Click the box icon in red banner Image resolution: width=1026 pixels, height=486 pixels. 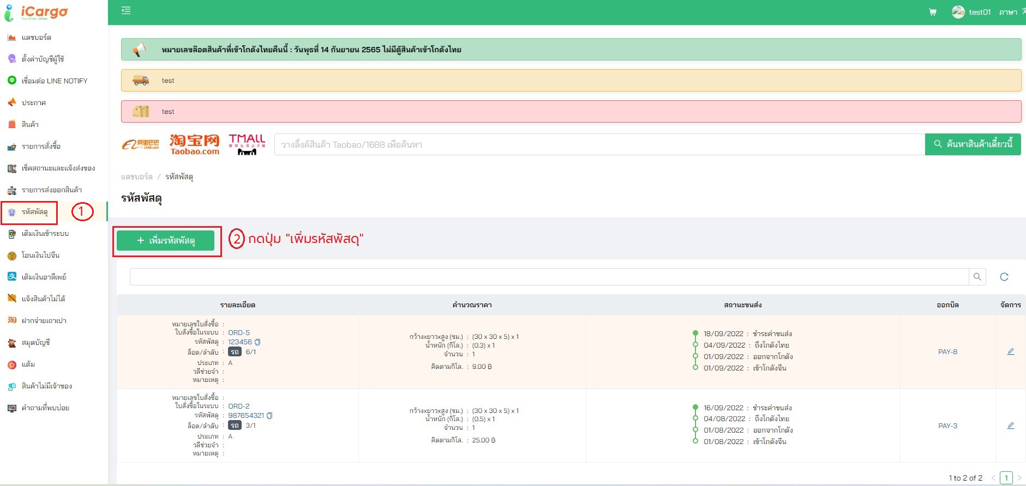pos(141,111)
